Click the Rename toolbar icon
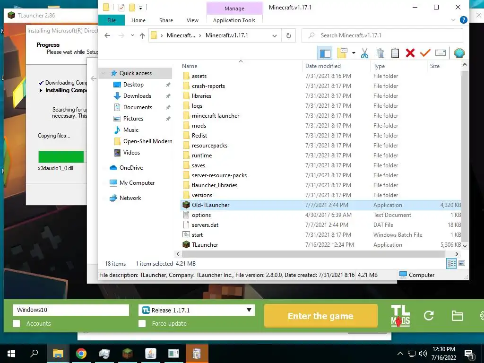484x363 pixels. tap(441, 53)
